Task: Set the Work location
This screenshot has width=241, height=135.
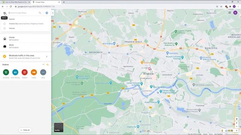Action: 26,46
